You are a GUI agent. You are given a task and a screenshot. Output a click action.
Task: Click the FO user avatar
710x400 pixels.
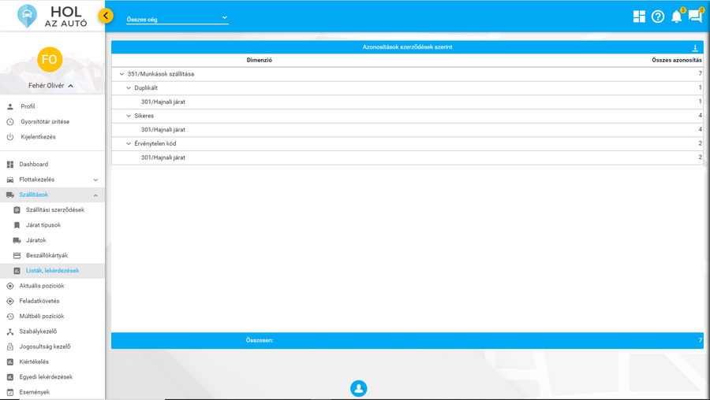coord(50,60)
